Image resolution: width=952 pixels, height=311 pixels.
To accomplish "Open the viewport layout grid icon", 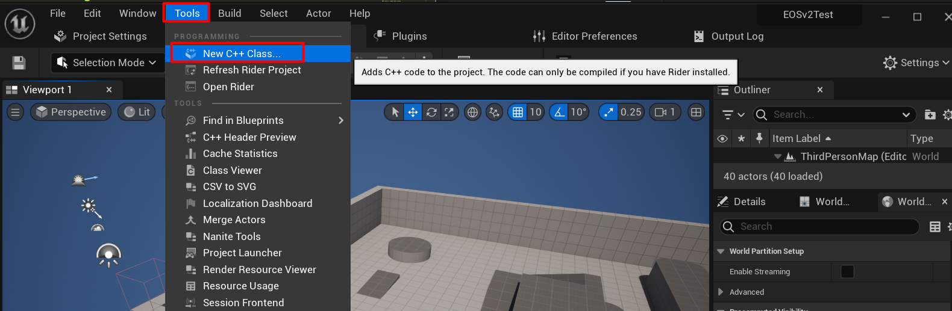I will 696,112.
